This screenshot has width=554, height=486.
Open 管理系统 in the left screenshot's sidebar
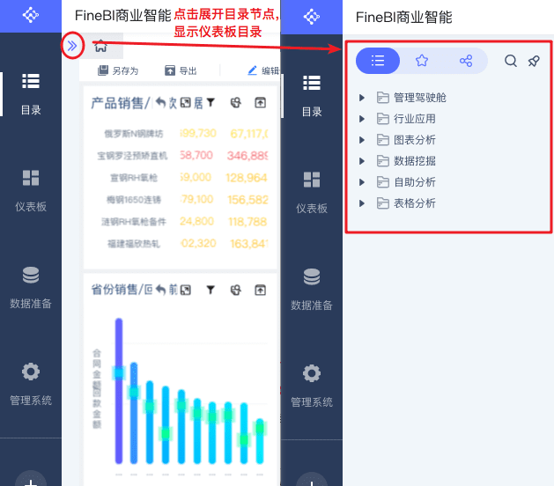[x=31, y=385]
